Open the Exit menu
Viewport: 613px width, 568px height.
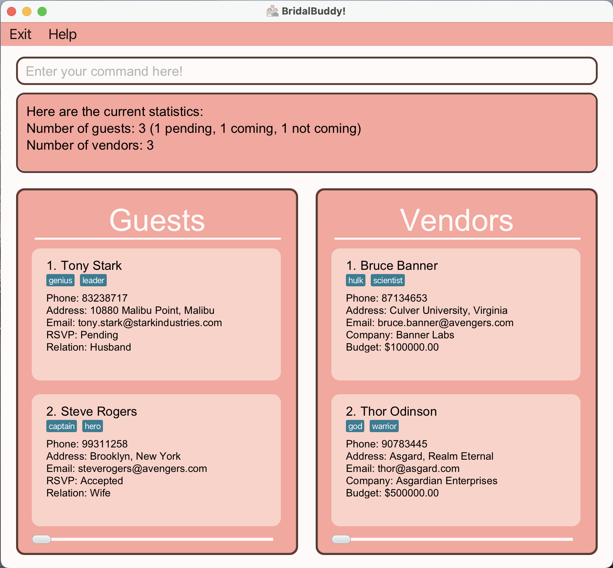20,34
